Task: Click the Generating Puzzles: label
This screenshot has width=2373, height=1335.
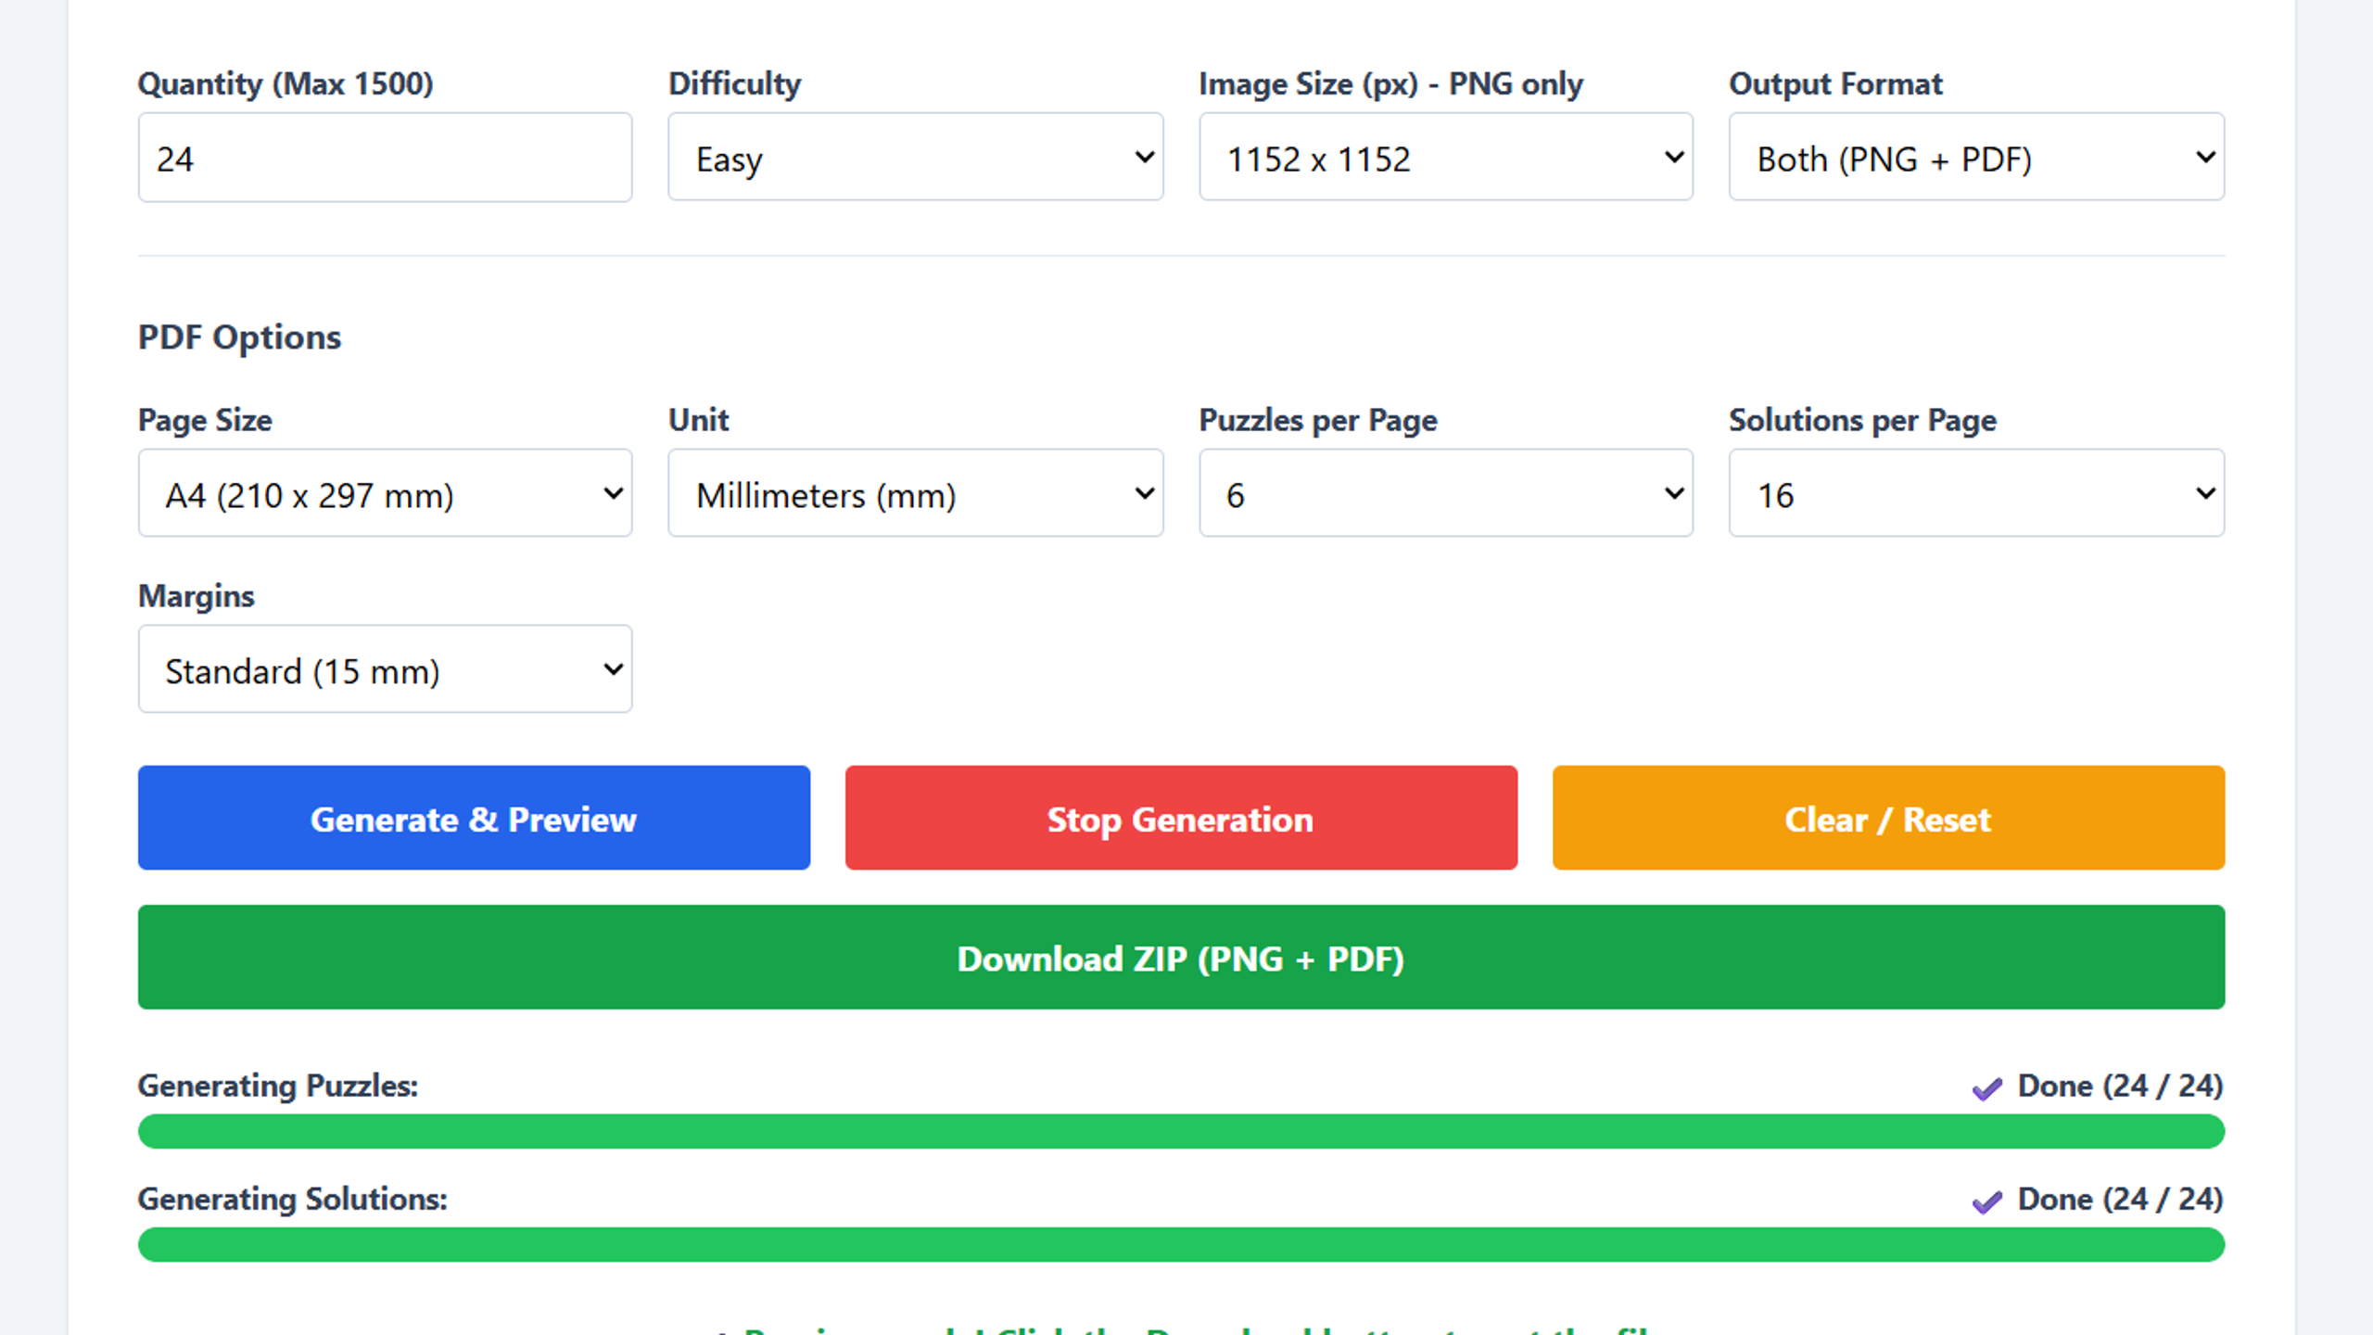Action: pyautogui.click(x=278, y=1087)
